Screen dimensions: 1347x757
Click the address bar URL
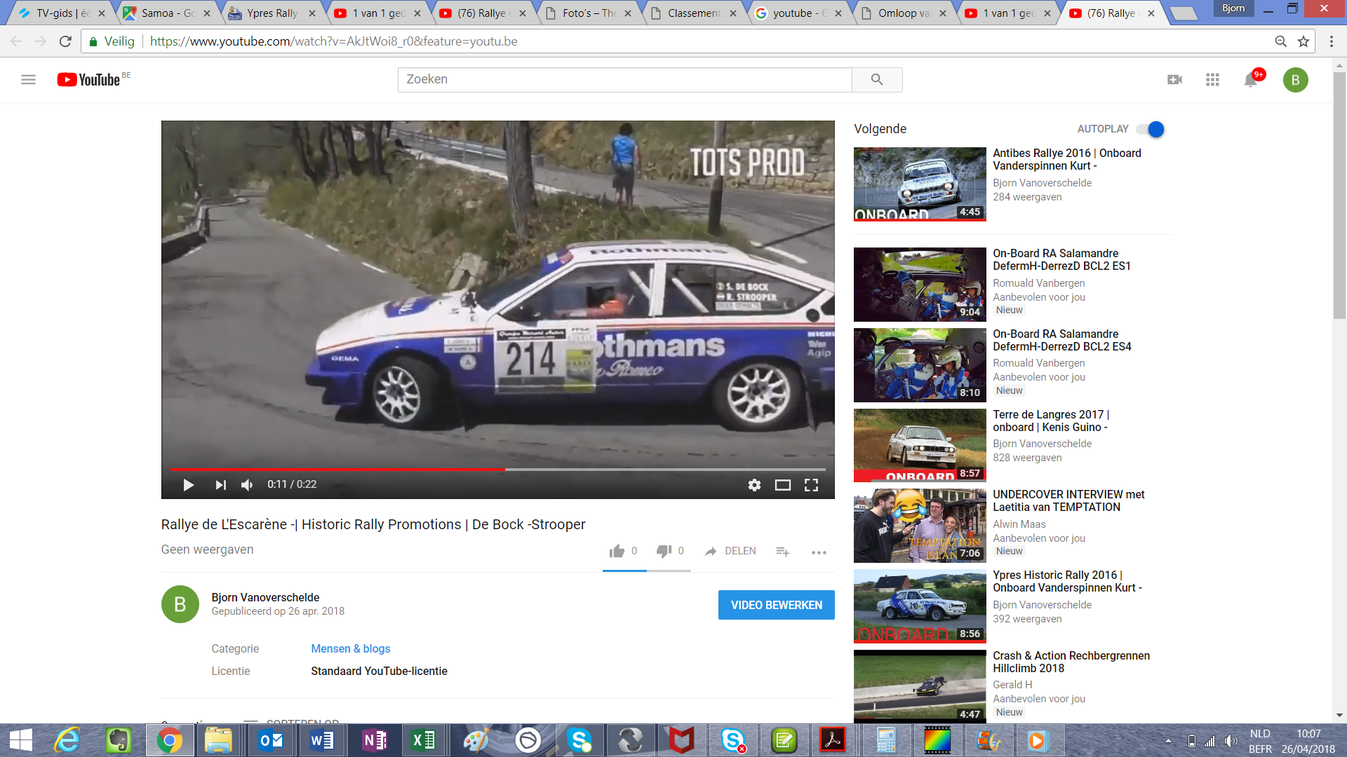[333, 41]
